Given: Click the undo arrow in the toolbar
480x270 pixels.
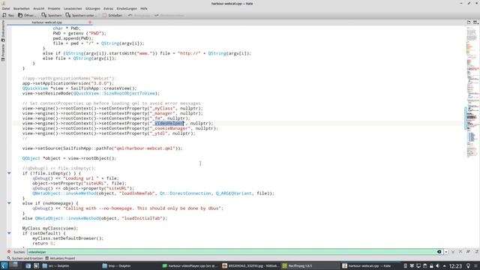Looking at the screenshot, I should (x=130, y=15).
